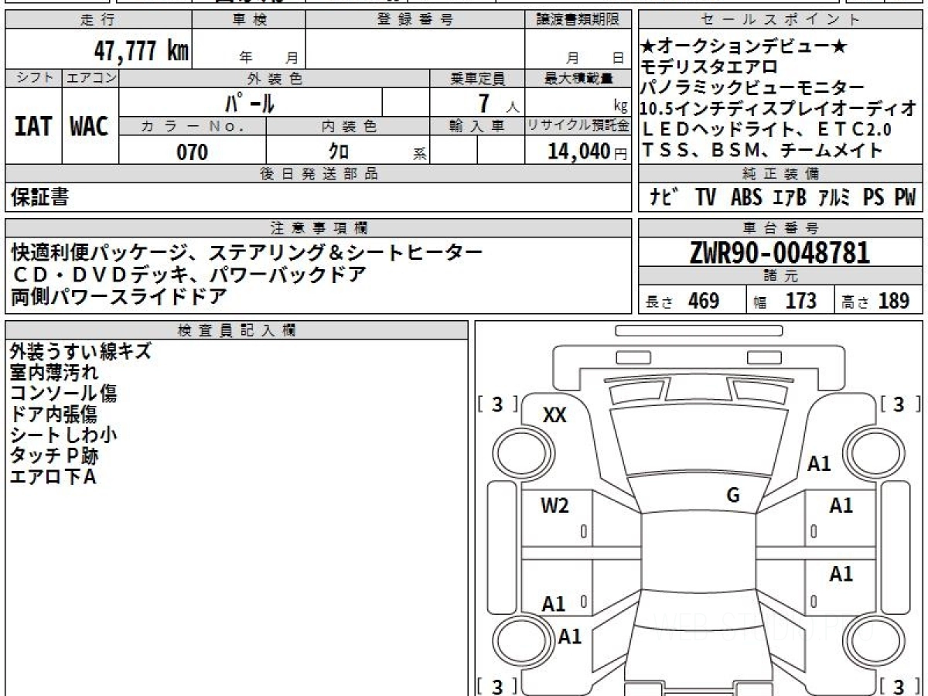Screen dimensions: 928x696
Task: Select the 室内薄汚れ inspector note
Action: coord(54,373)
